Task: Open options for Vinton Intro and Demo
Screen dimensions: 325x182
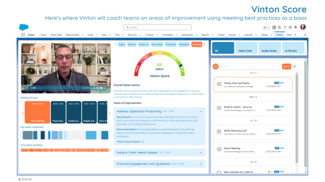Action: (x=282, y=83)
